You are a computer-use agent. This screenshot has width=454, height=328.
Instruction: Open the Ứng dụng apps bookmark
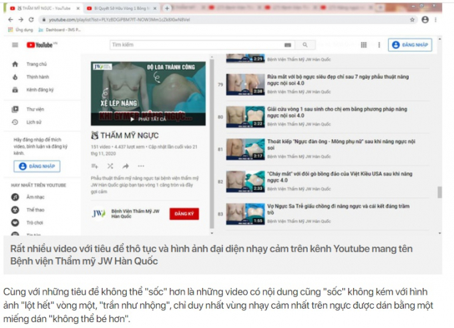click(x=20, y=29)
